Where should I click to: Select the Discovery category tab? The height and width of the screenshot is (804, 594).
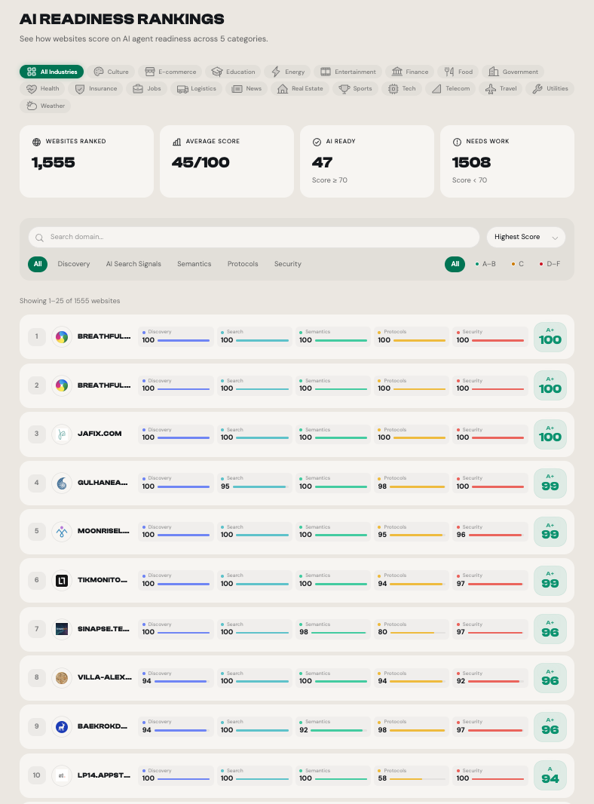coord(74,264)
